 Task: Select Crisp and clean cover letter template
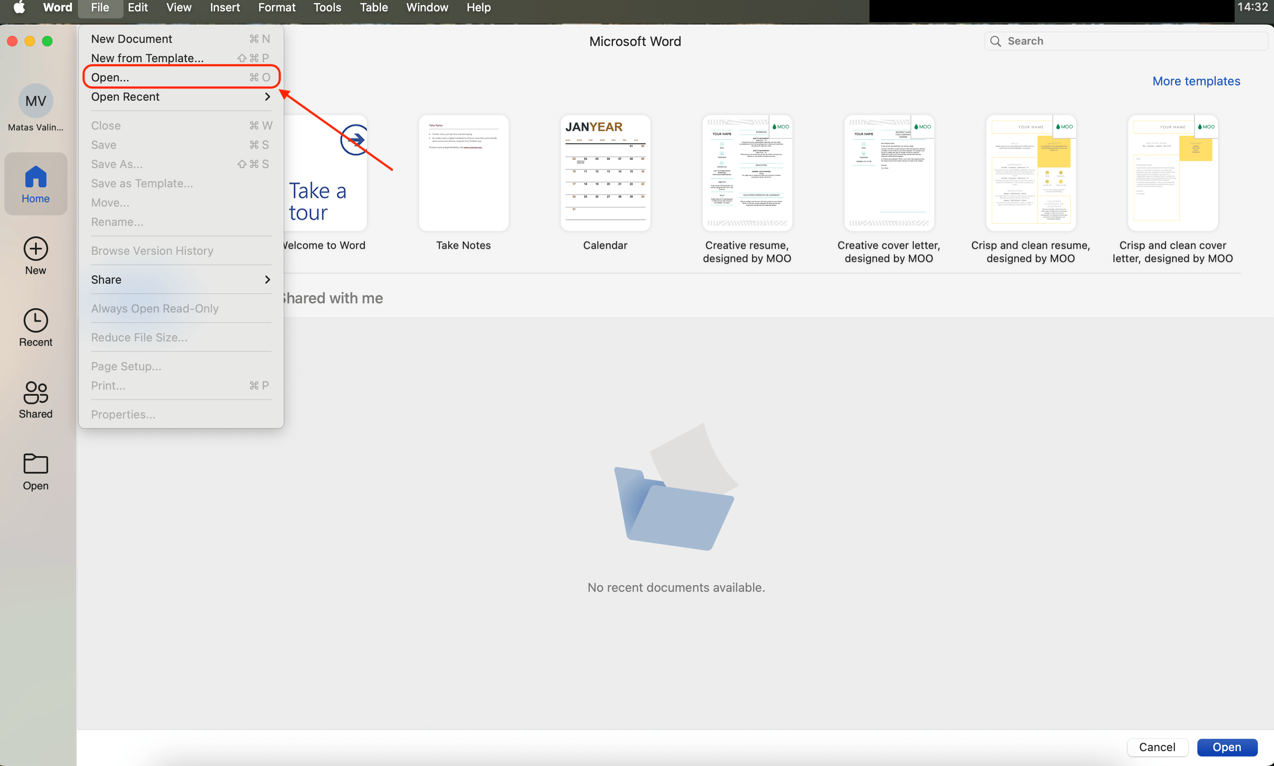point(1173,173)
